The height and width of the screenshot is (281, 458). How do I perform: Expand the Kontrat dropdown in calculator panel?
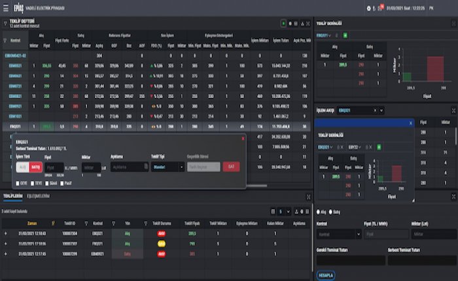point(338,234)
